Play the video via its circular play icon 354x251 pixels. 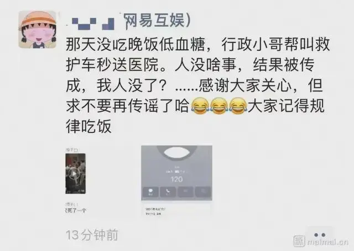pos(74,174)
